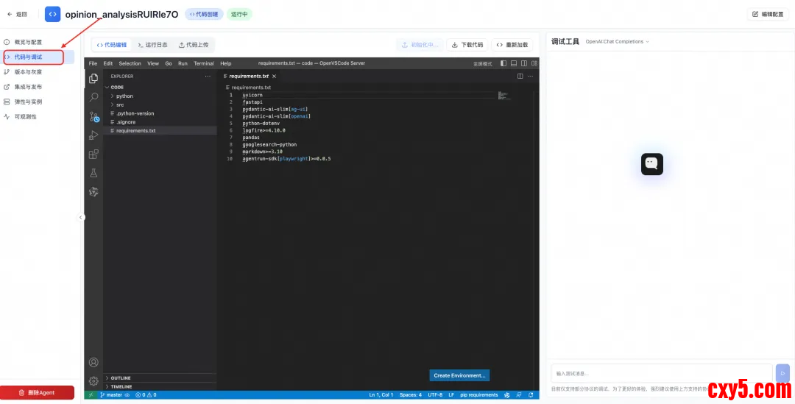Open the Manage gear icon
Screen dimensions: 795x404
click(93, 380)
